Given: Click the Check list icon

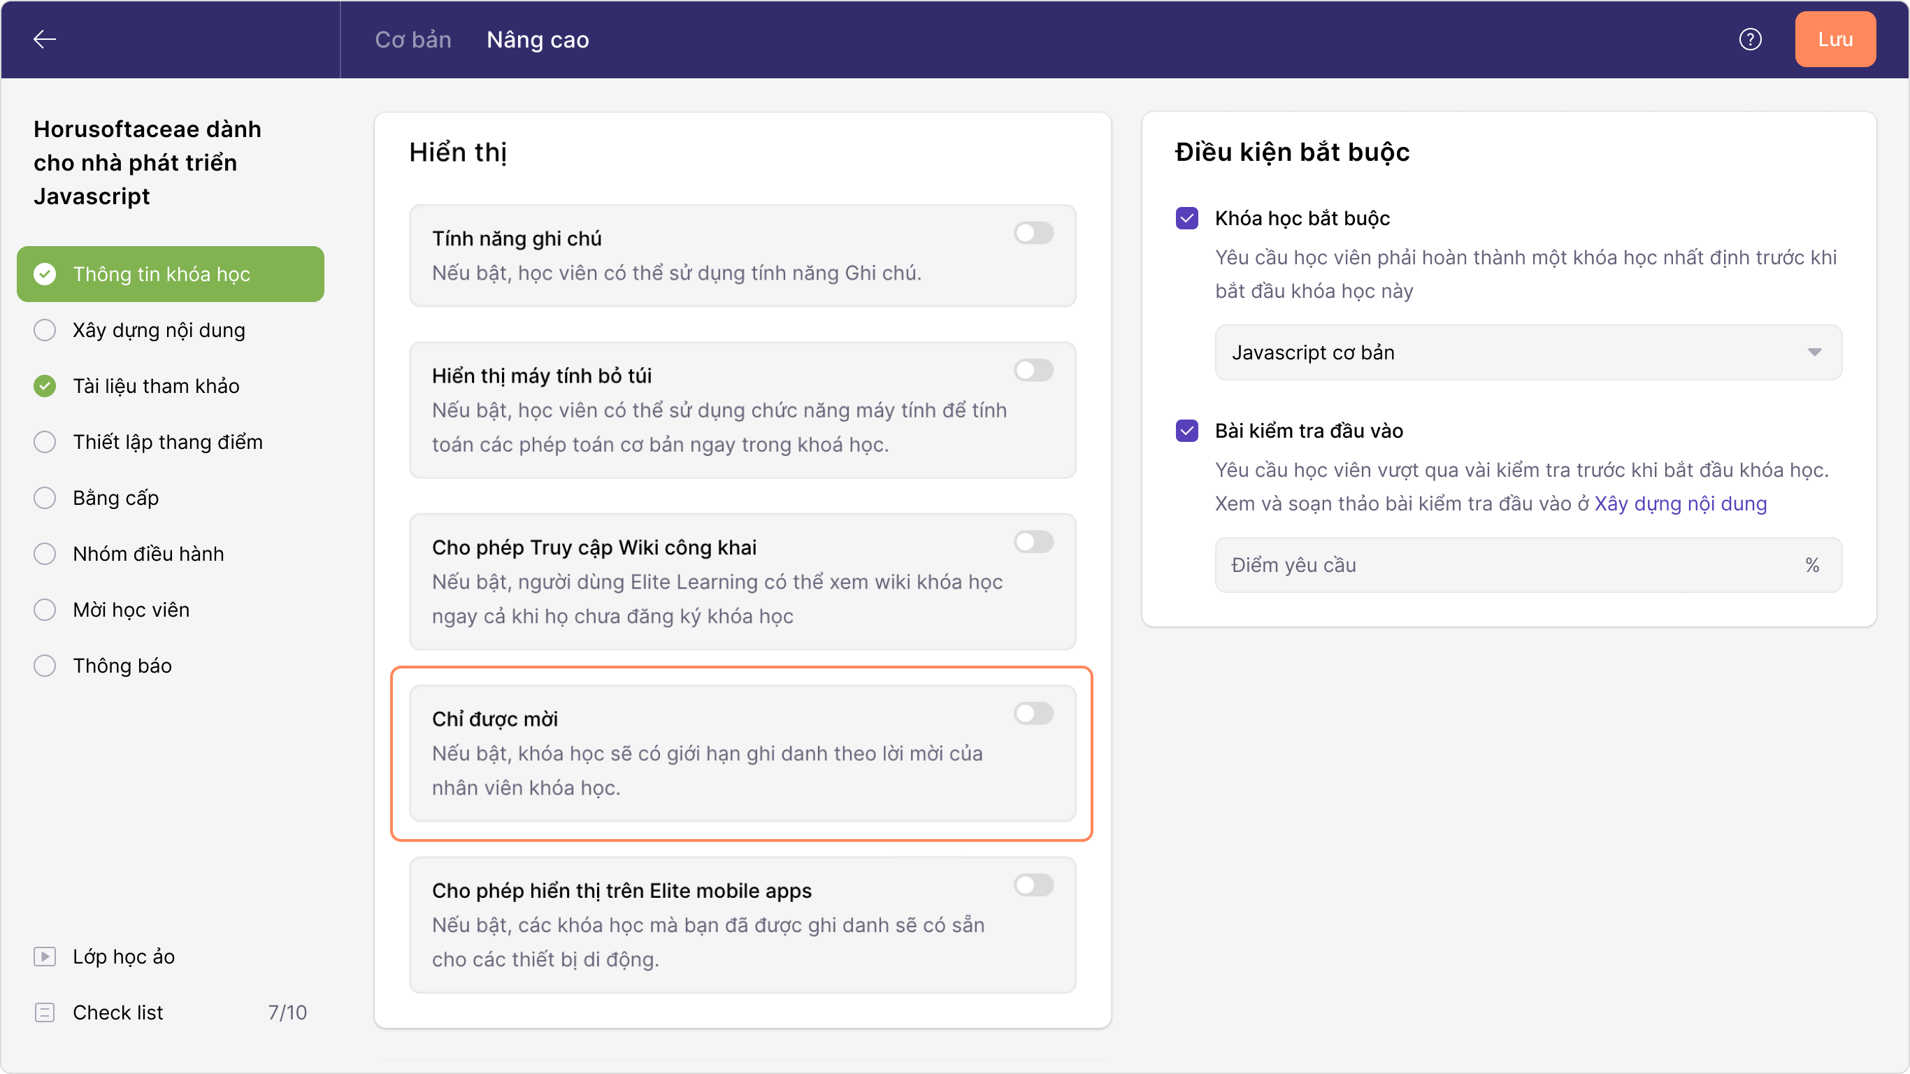Looking at the screenshot, I should point(45,1012).
